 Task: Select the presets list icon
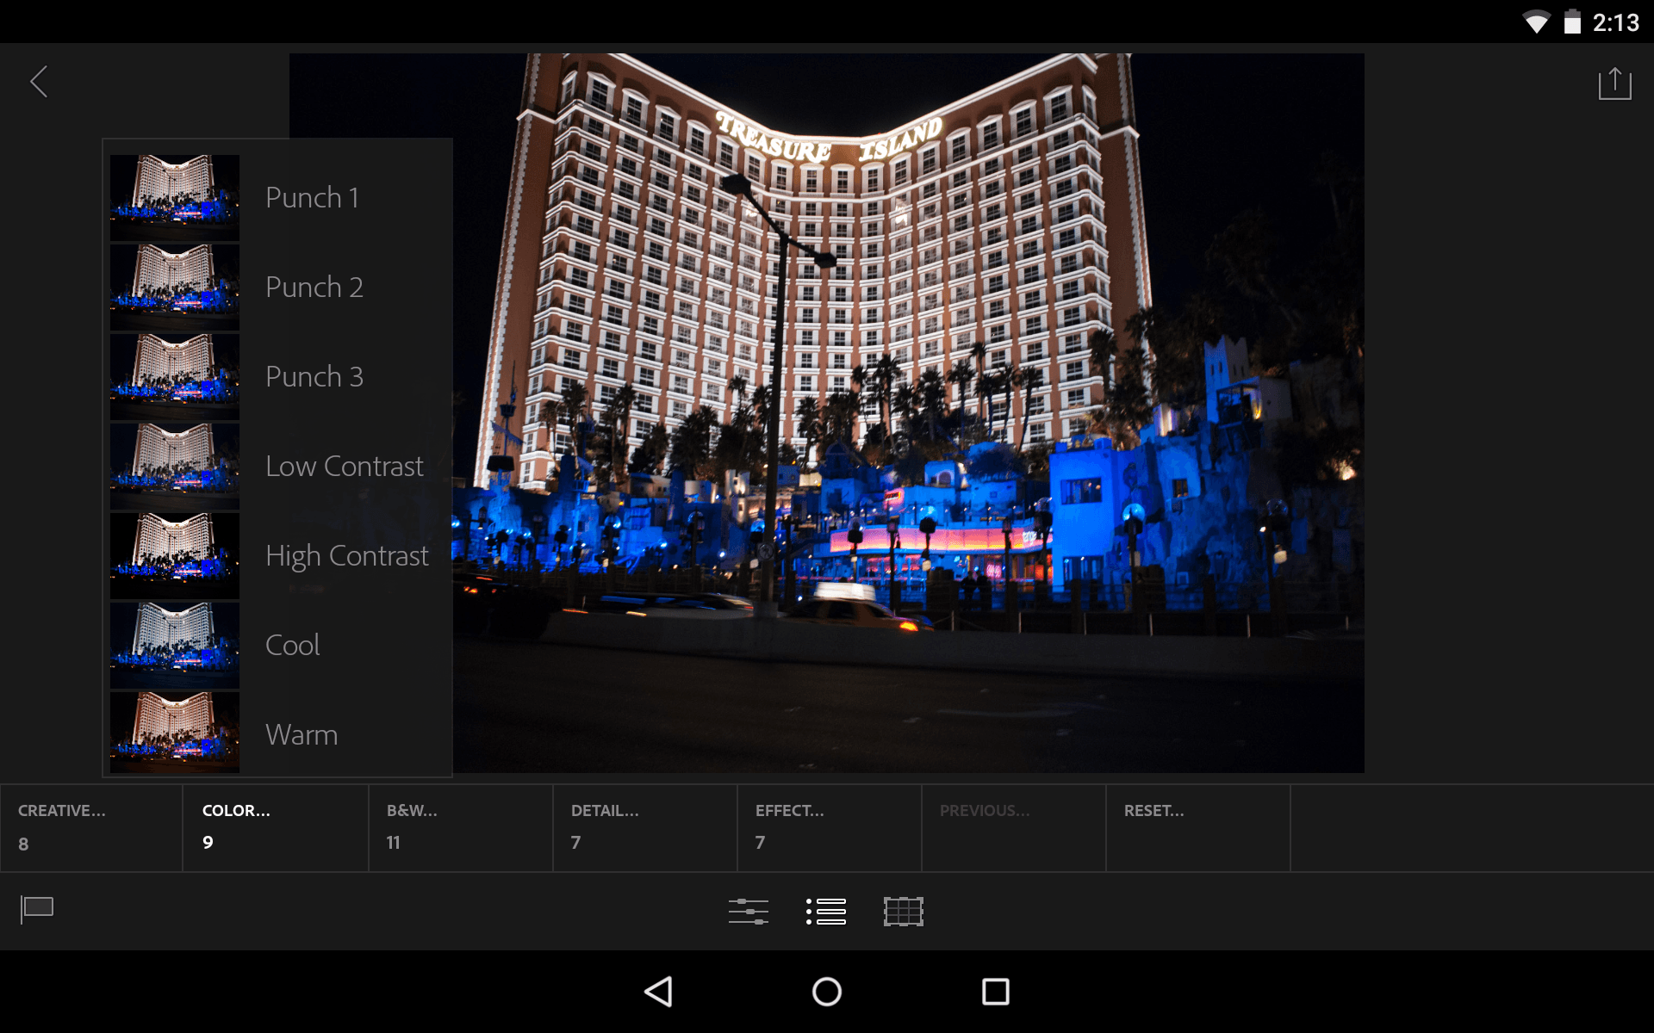point(826,911)
